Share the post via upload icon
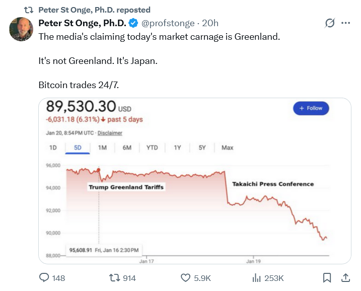 (346, 278)
